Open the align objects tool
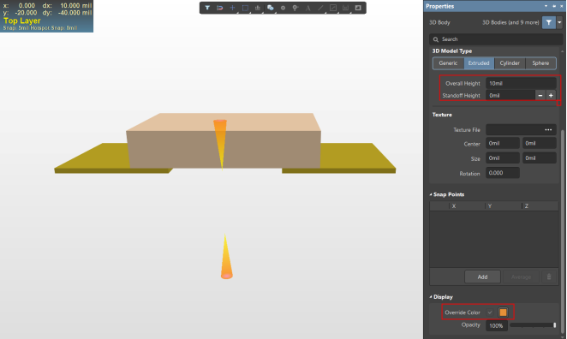The image size is (567, 339). [258, 8]
